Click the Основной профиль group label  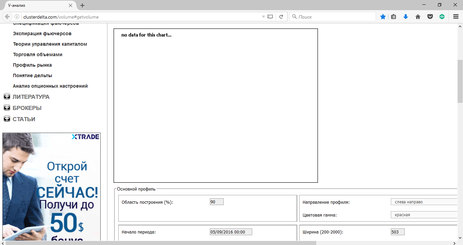[136, 189]
